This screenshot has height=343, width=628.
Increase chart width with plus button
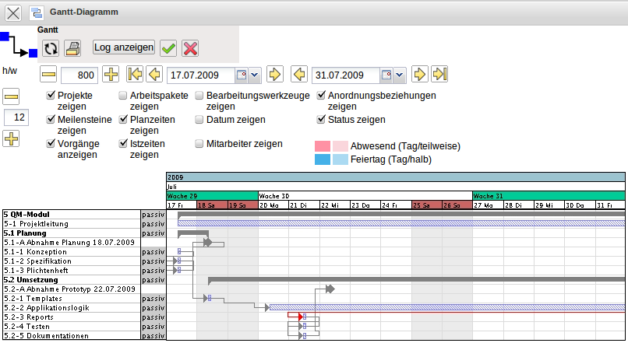tap(111, 75)
